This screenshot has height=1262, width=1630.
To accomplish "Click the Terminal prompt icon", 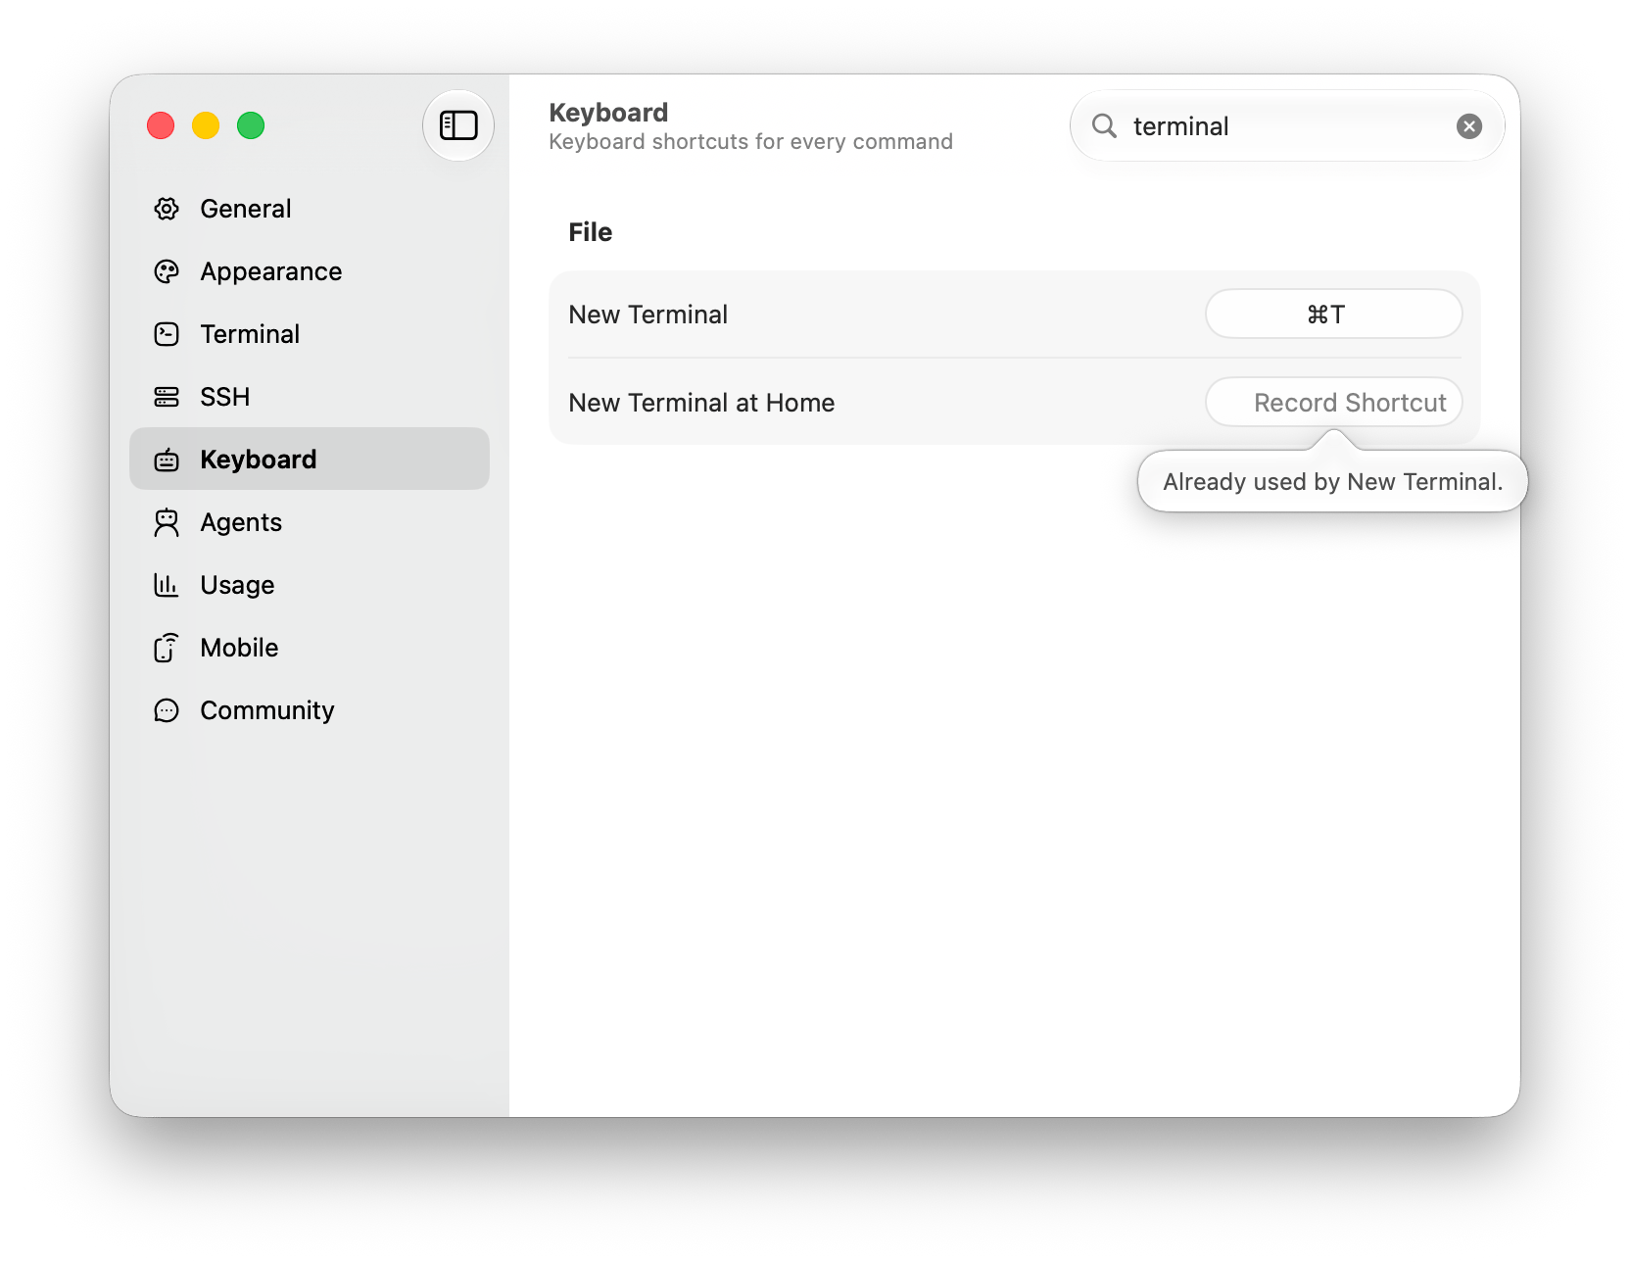I will [167, 334].
